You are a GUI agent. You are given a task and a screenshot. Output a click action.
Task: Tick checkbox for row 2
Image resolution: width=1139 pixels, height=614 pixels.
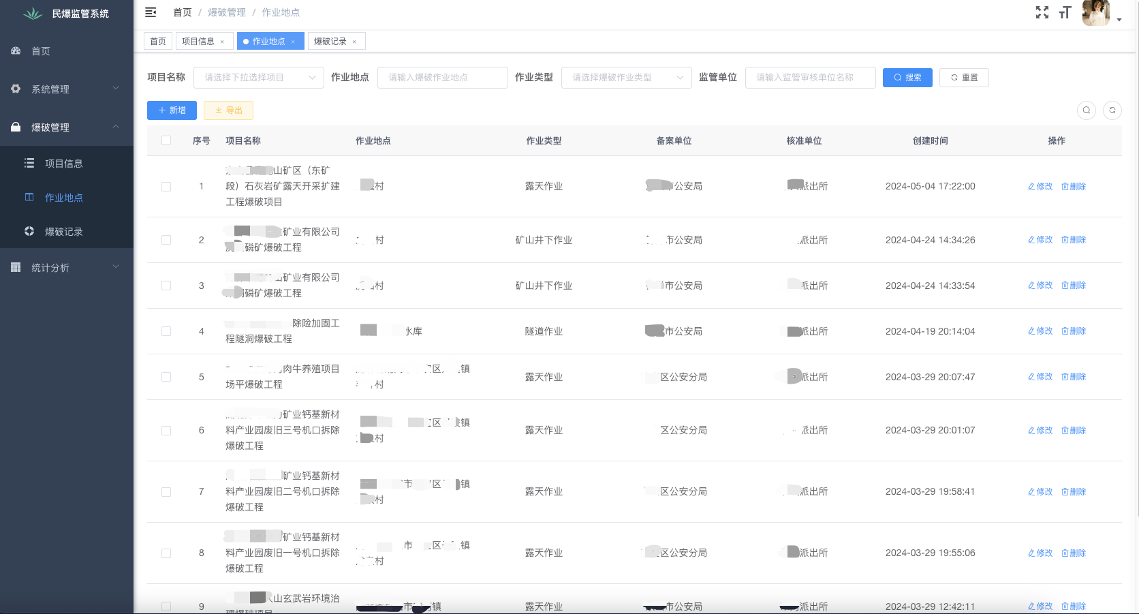coord(166,240)
